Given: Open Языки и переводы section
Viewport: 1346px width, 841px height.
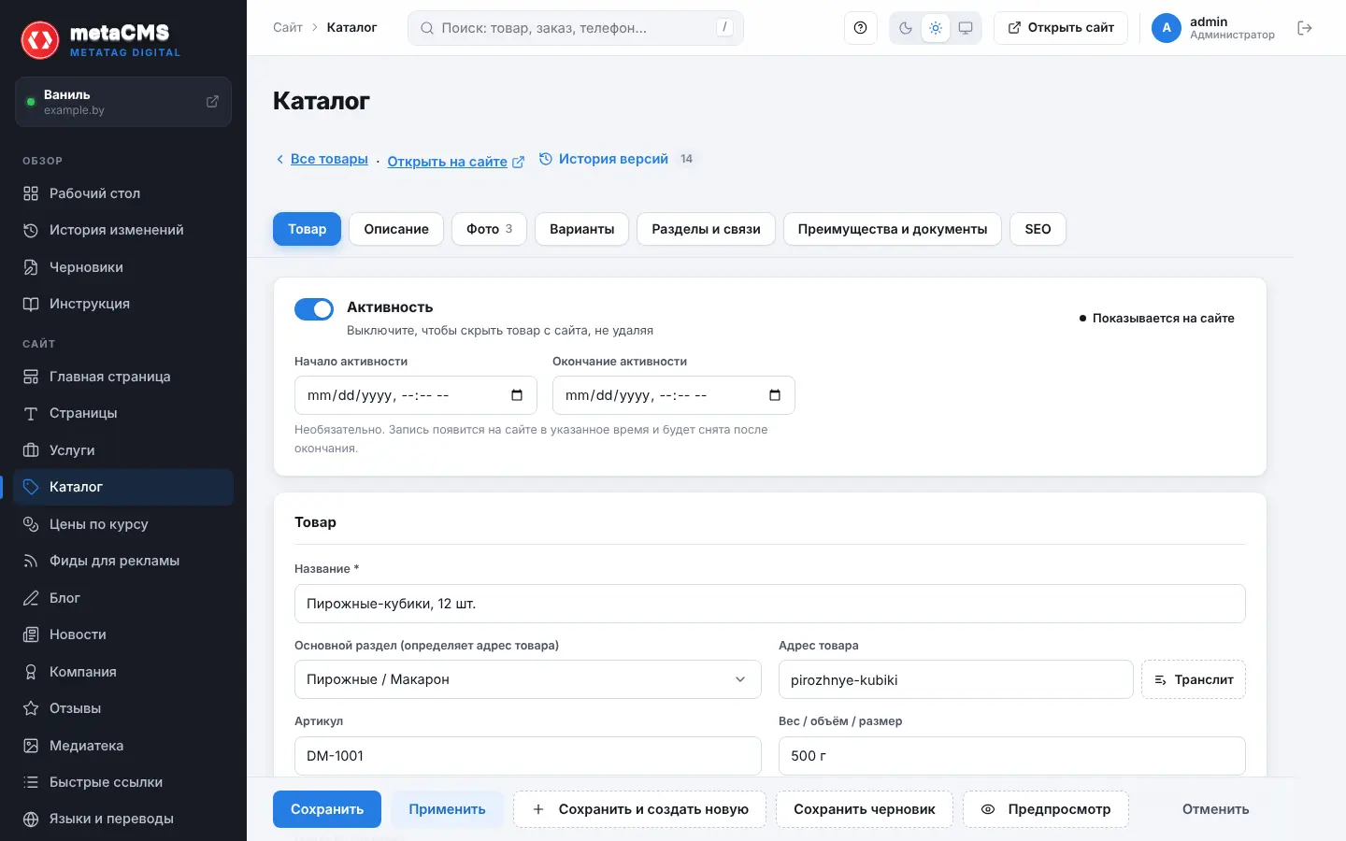Looking at the screenshot, I should tap(123, 819).
